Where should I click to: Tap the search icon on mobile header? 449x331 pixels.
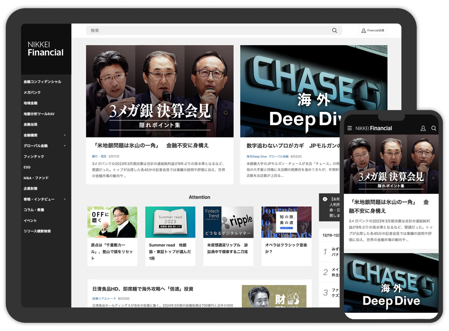point(433,128)
